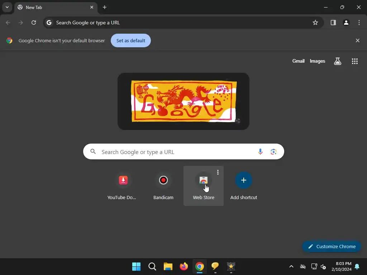Open the star-icon app in the taskbar
Image resolution: width=367 pixels, height=275 pixels.
(x=231, y=266)
